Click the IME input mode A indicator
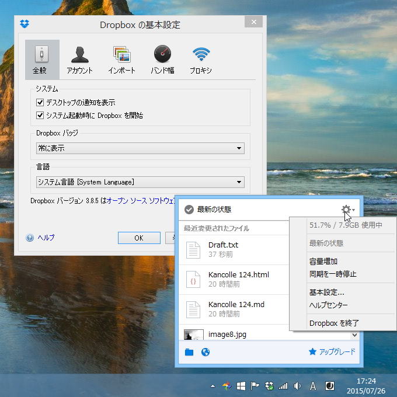Screen dimensions: 397x397 click(x=313, y=386)
